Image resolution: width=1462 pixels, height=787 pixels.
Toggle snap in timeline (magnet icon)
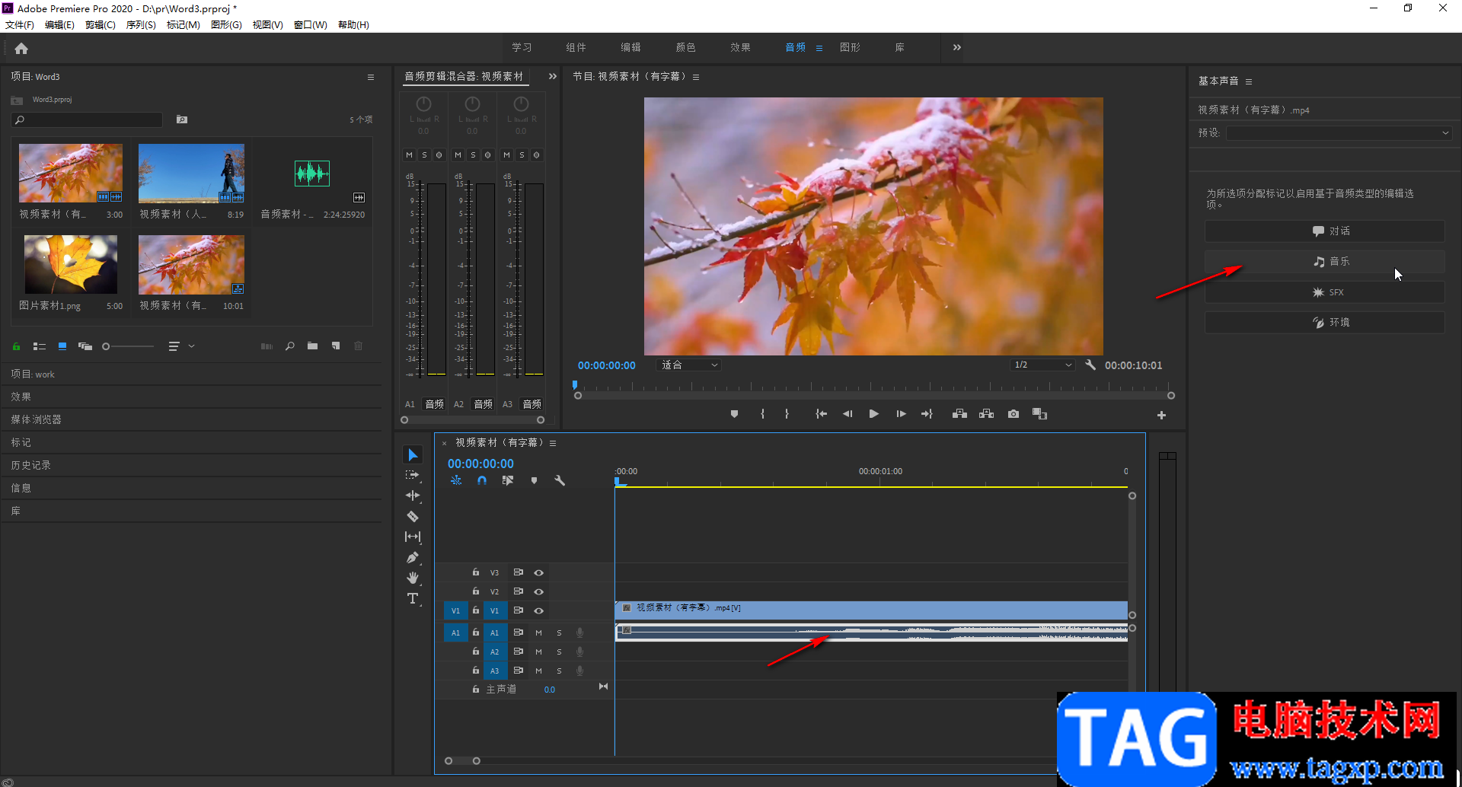click(x=482, y=480)
